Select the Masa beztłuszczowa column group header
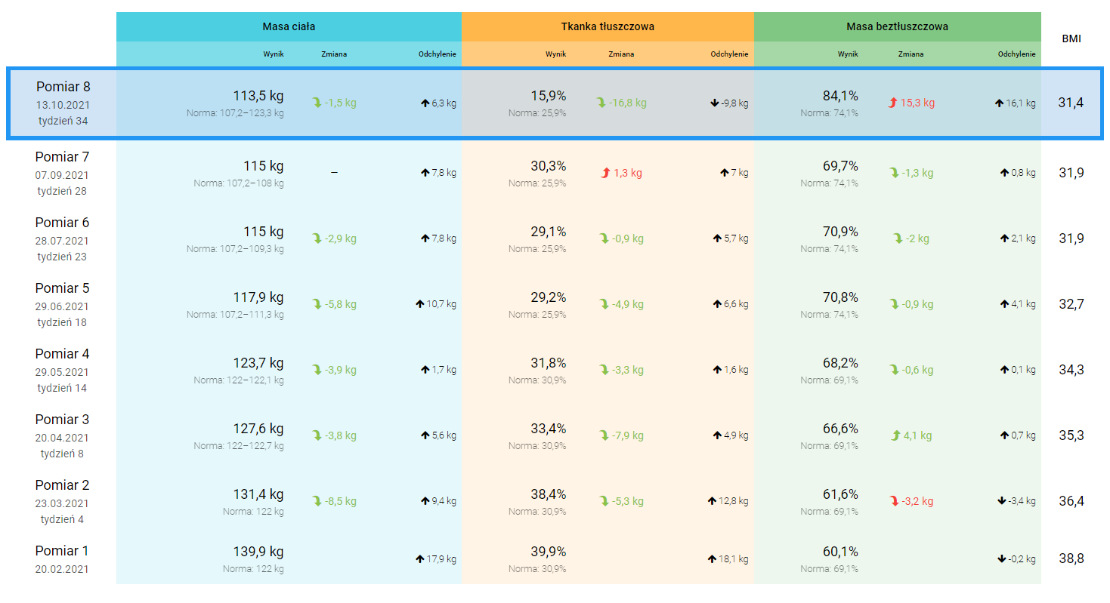 897,26
